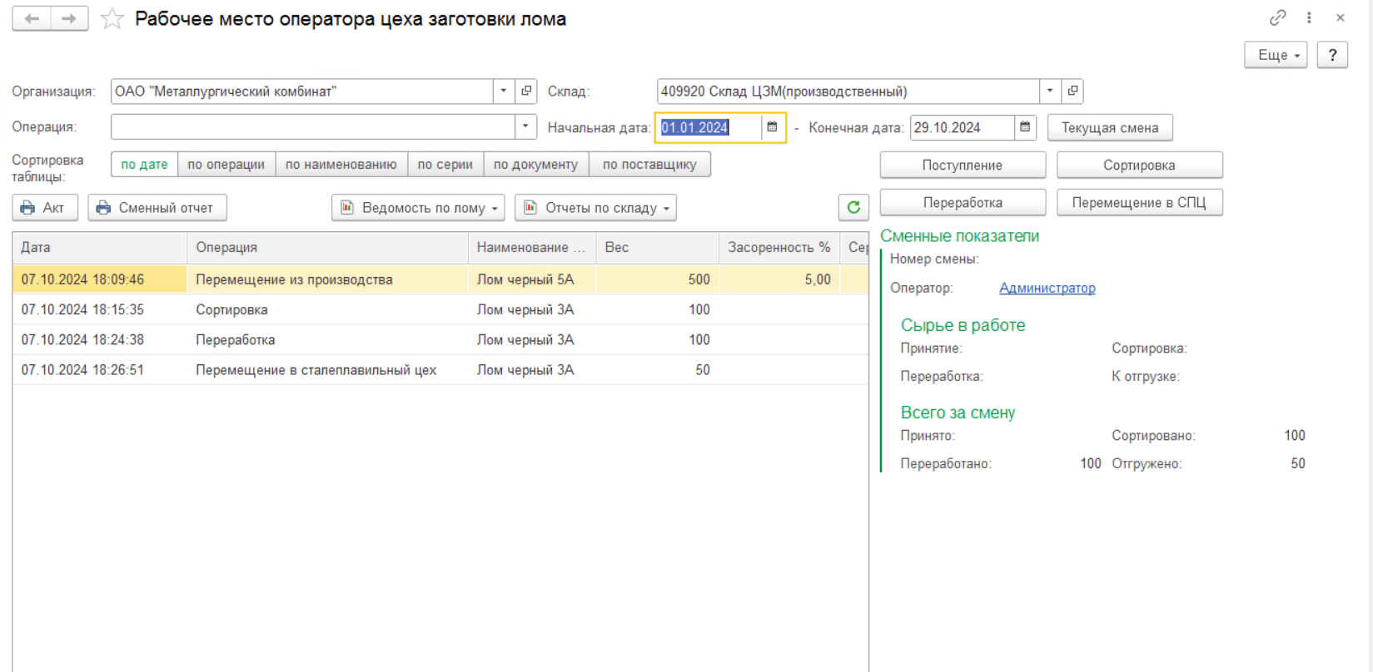Open calendar picker for Начальная дата
The image size is (1373, 672).
pyautogui.click(x=772, y=127)
